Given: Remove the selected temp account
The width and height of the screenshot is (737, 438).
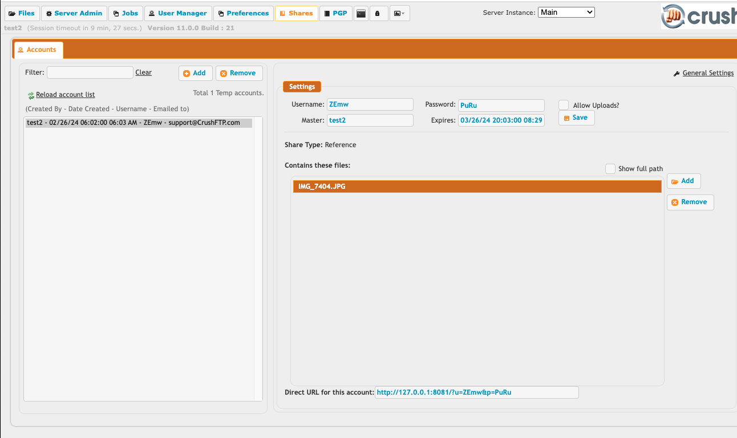Looking at the screenshot, I should coord(238,73).
